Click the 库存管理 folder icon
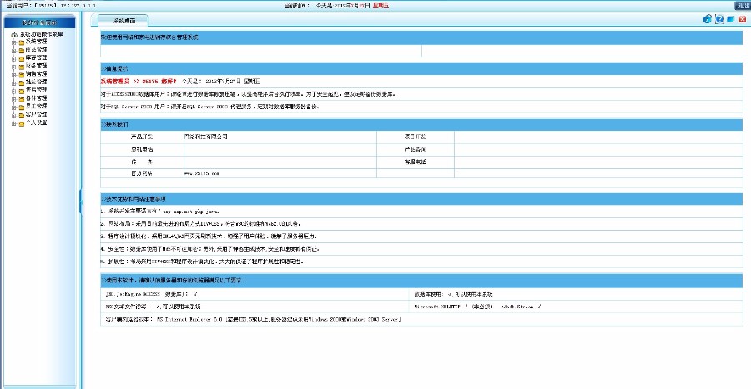The height and width of the screenshot is (389, 751). 22,59
